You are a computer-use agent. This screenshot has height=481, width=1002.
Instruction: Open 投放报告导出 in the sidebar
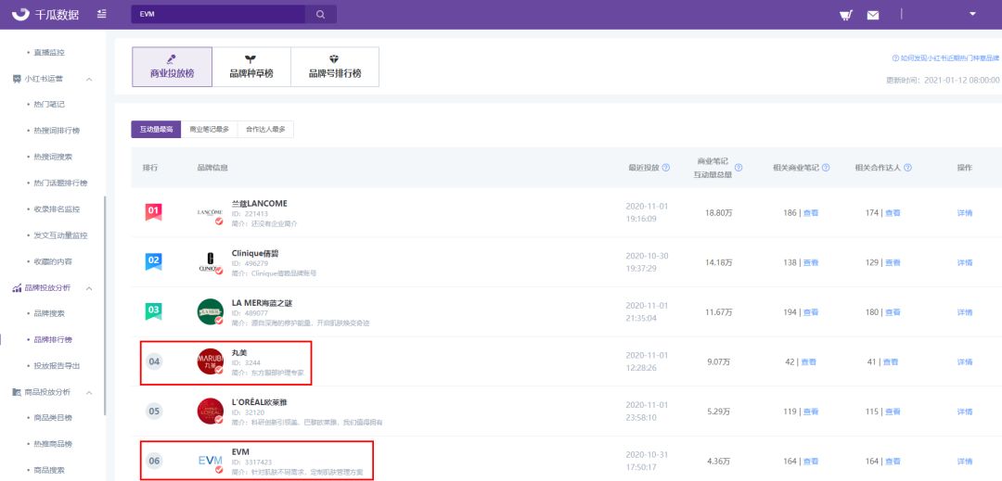pyautogui.click(x=57, y=366)
